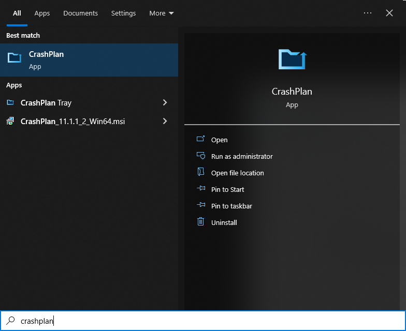The width and height of the screenshot is (406, 331).
Task: Expand CrashPlan Tray result chevron
Action: pyautogui.click(x=165, y=102)
